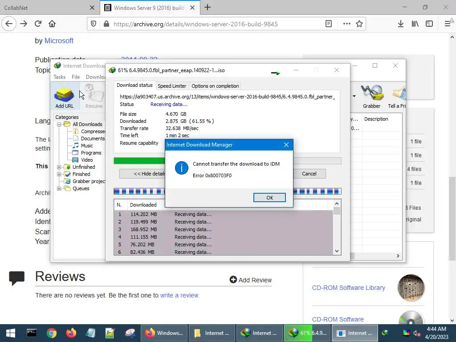Reload the archive.org page
456x342 pixels.
(x=38, y=24)
